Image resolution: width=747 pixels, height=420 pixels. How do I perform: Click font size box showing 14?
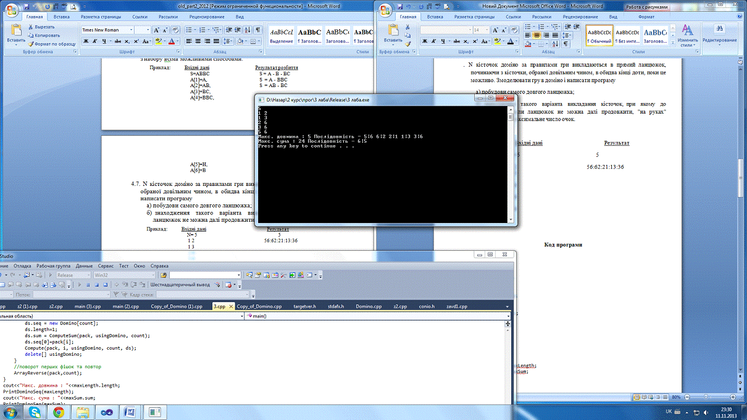[x=480, y=30]
